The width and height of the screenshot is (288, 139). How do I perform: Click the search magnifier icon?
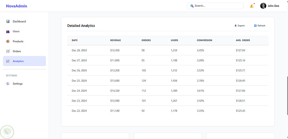192,6
